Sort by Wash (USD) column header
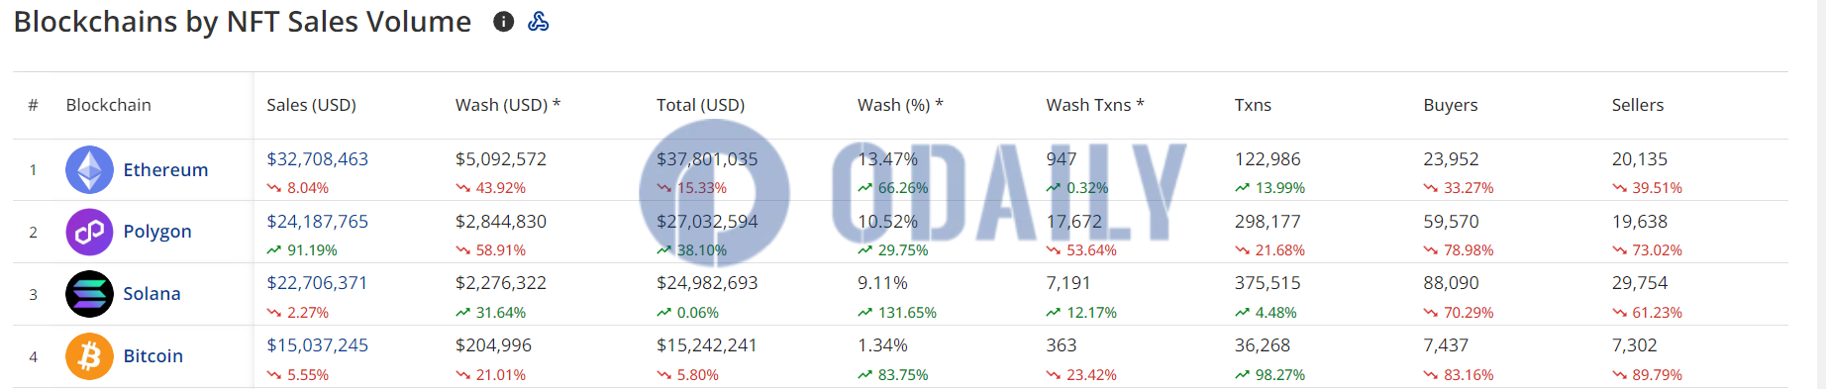 508,105
